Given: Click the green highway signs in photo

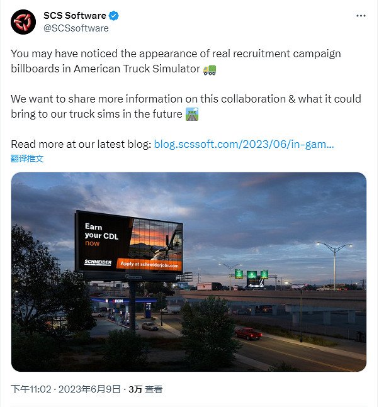Looking at the screenshot, I should click(x=251, y=274).
